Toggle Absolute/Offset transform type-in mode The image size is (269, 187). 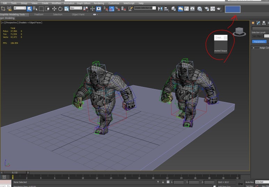(168, 182)
